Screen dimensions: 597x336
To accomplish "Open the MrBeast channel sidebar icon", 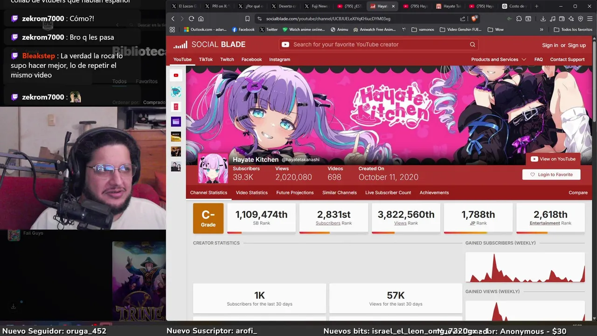I will tap(176, 91).
